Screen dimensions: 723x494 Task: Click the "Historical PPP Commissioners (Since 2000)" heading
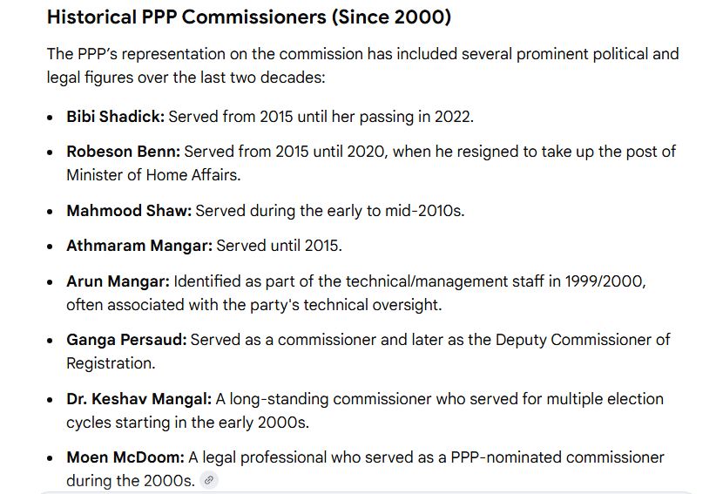click(249, 17)
